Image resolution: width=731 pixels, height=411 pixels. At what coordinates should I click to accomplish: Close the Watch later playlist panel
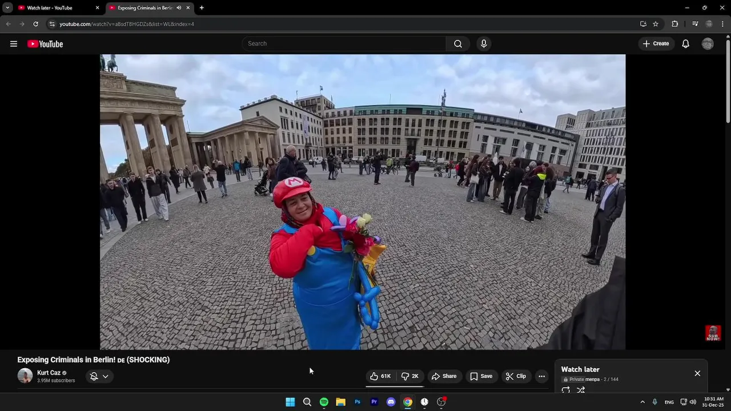(697, 373)
